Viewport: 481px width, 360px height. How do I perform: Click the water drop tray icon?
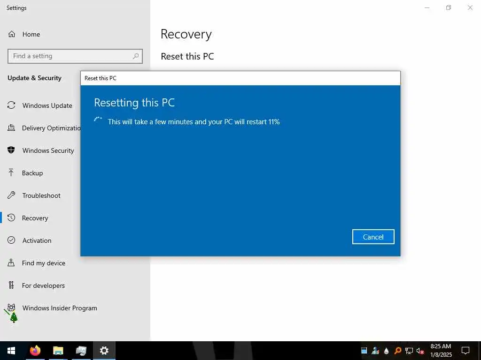(x=386, y=351)
